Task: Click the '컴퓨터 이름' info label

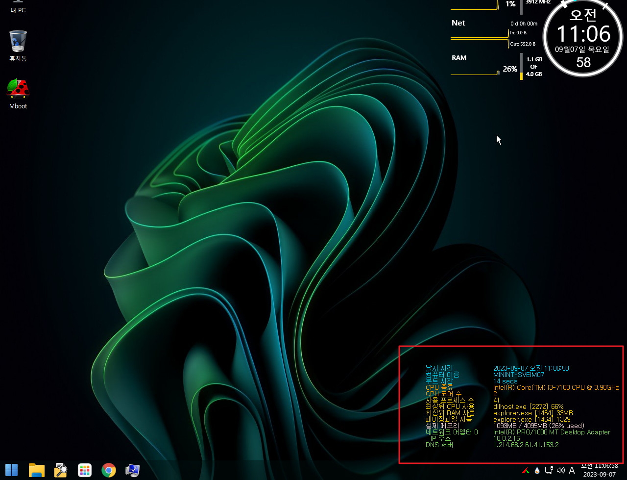Action: [x=442, y=375]
